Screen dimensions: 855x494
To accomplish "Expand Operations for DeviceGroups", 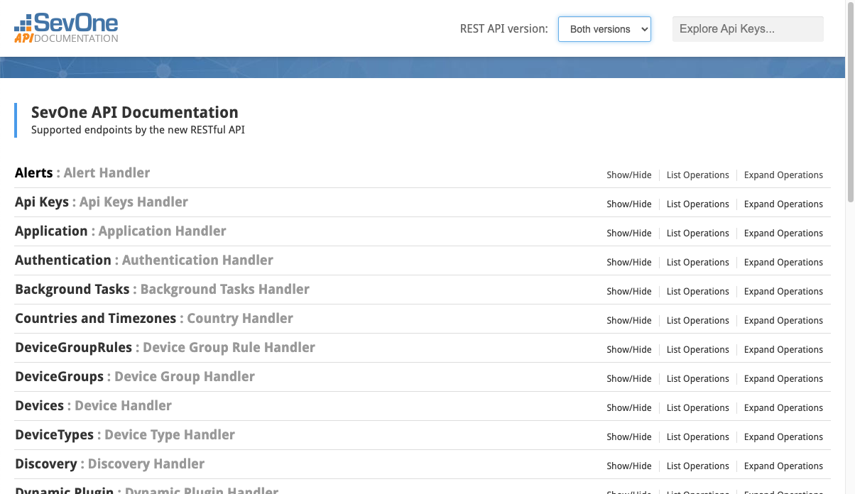I will point(783,378).
